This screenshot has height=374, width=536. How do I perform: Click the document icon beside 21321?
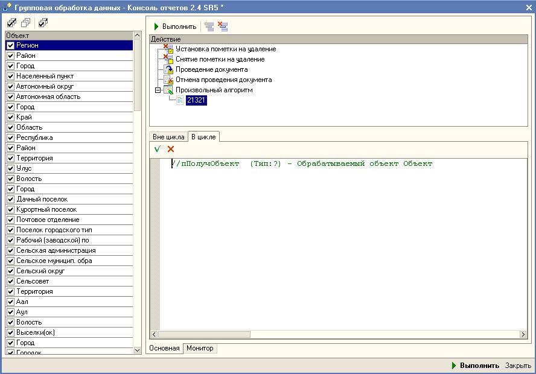(180, 100)
